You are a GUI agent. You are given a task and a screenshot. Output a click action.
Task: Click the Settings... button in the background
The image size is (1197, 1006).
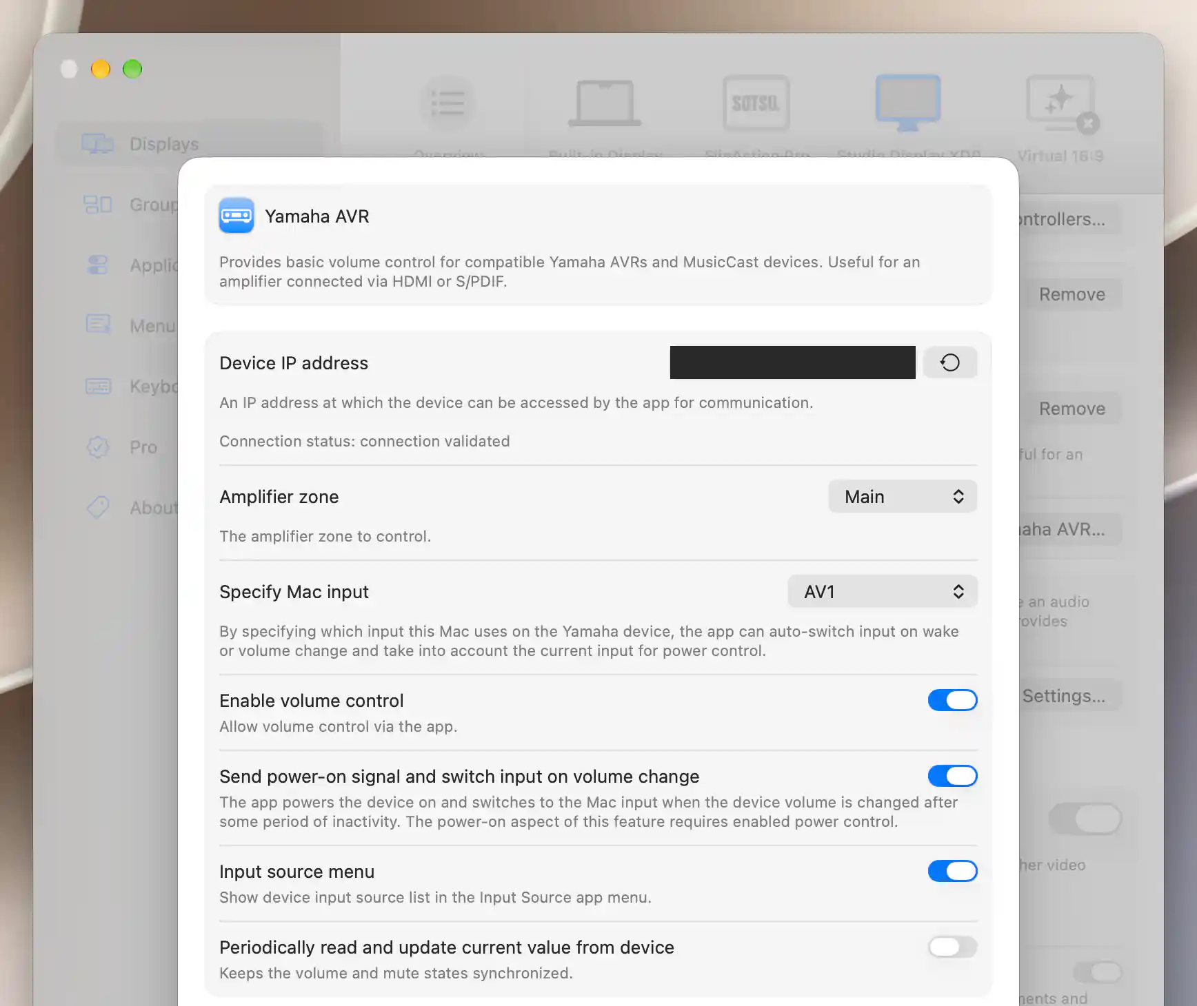(1070, 696)
